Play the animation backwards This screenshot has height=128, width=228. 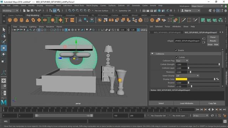[x=209, y=110]
